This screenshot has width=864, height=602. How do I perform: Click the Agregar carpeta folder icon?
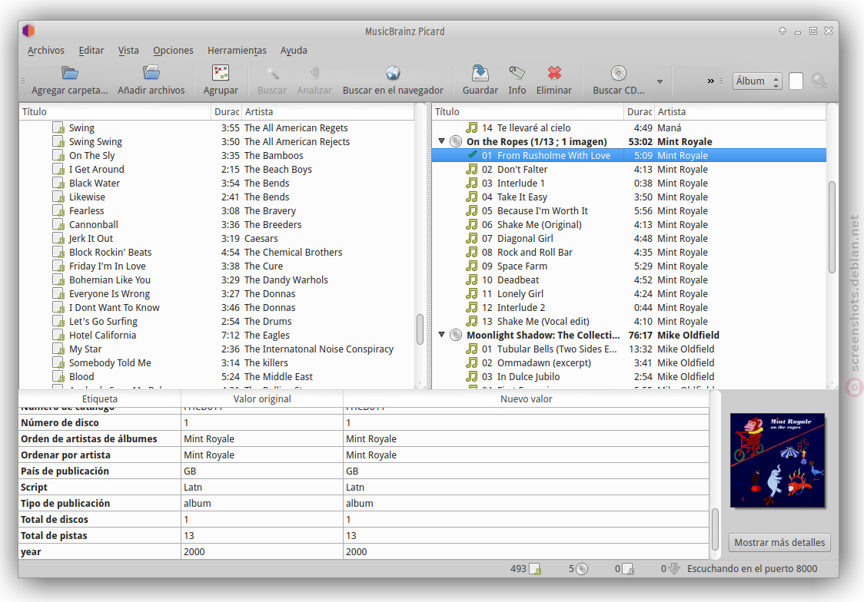click(70, 73)
